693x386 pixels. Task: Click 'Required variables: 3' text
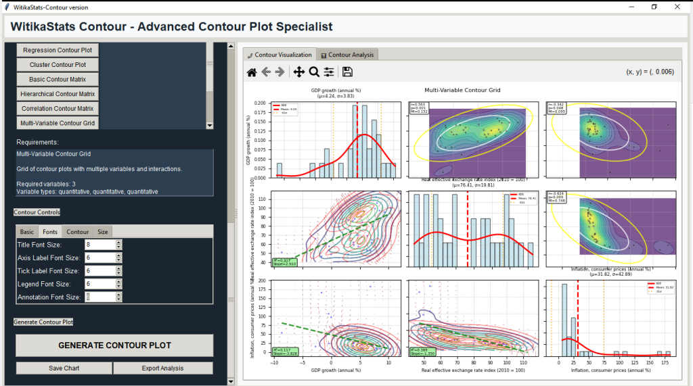[x=46, y=184]
